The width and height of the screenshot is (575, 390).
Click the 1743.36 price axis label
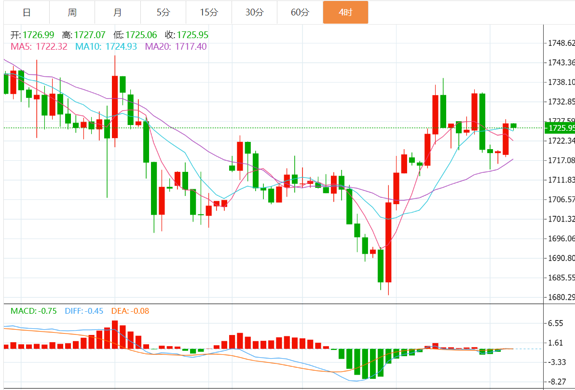[561, 63]
